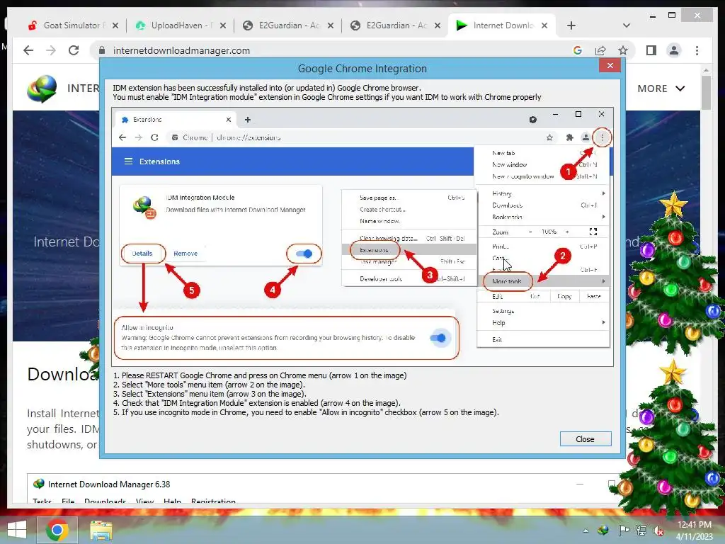Image resolution: width=725 pixels, height=544 pixels.
Task: Close the second E2Guardian tab
Action: pyautogui.click(x=438, y=26)
